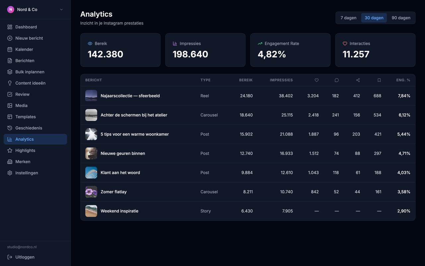425x266 pixels.
Task: Open the Highlights page
Action: (x=35, y=151)
